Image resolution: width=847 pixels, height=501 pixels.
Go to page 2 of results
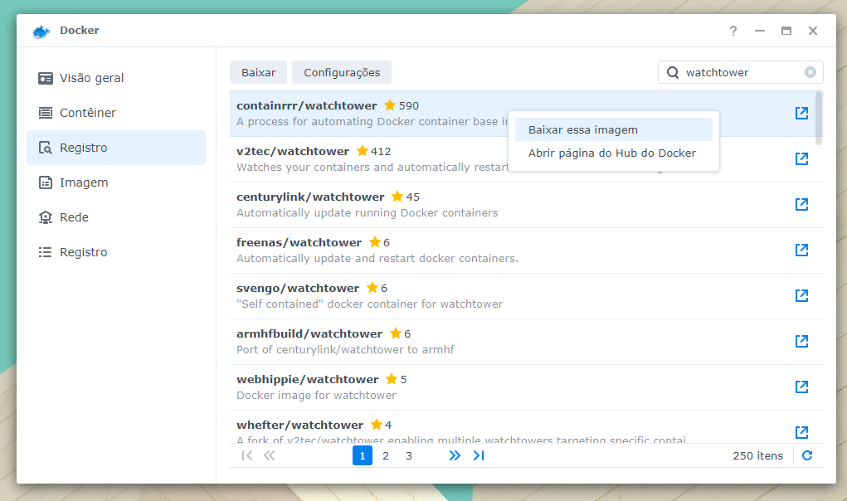(386, 455)
